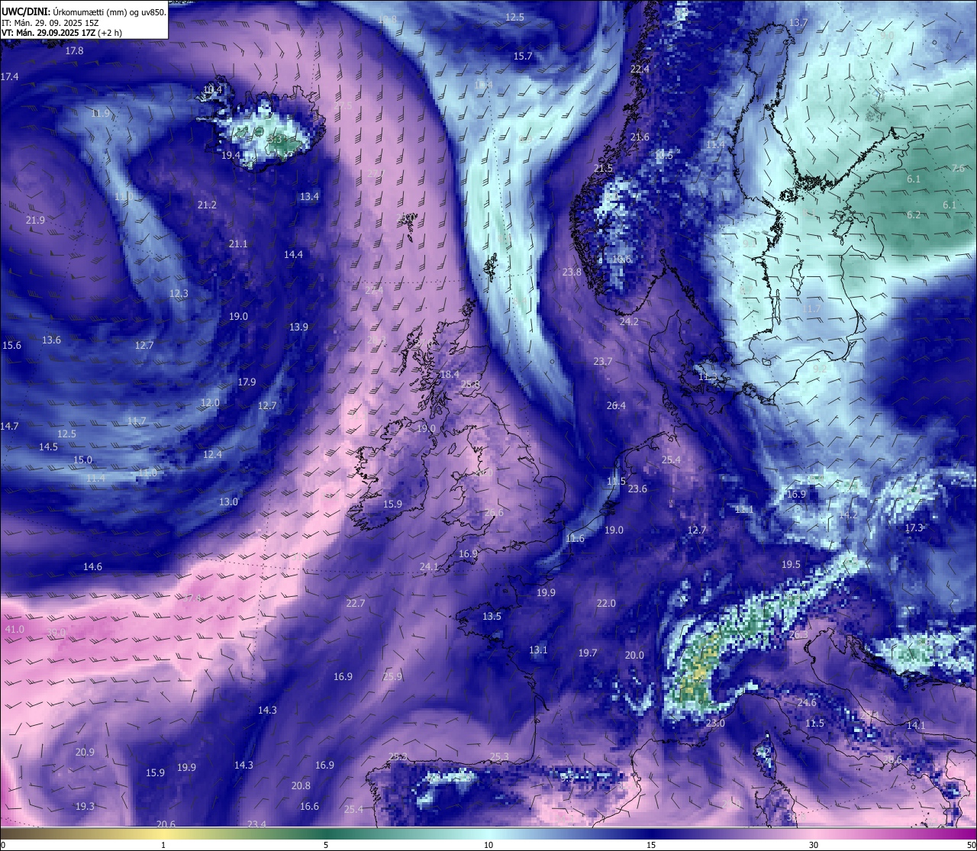Click the 20.9 value on the map
The height and width of the screenshot is (851, 977).
click(x=85, y=753)
